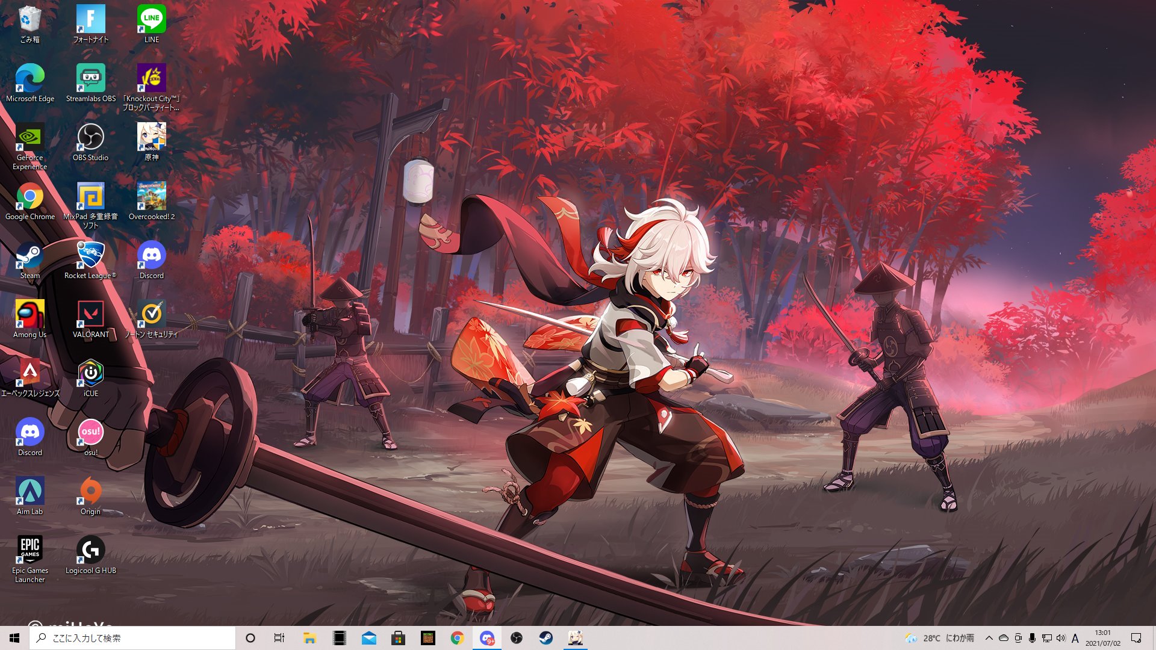Viewport: 1156px width, 650px height.
Task: Select the iCUE desktop shortcut
Action: [90, 378]
